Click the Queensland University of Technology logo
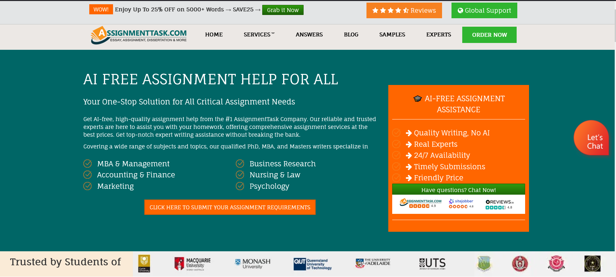This screenshot has width=616, height=277. pyautogui.click(x=312, y=264)
